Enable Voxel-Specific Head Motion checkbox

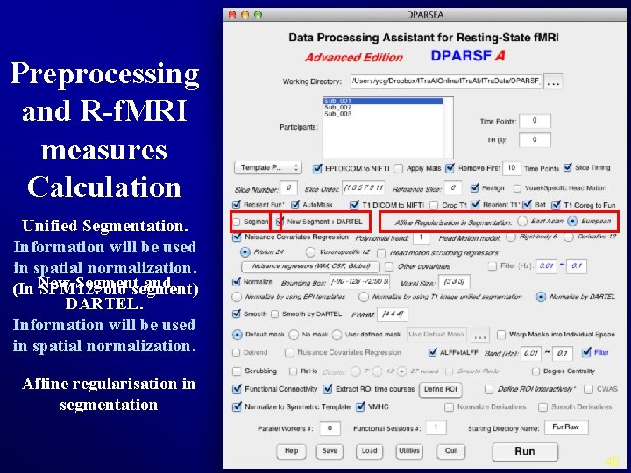coord(518,187)
